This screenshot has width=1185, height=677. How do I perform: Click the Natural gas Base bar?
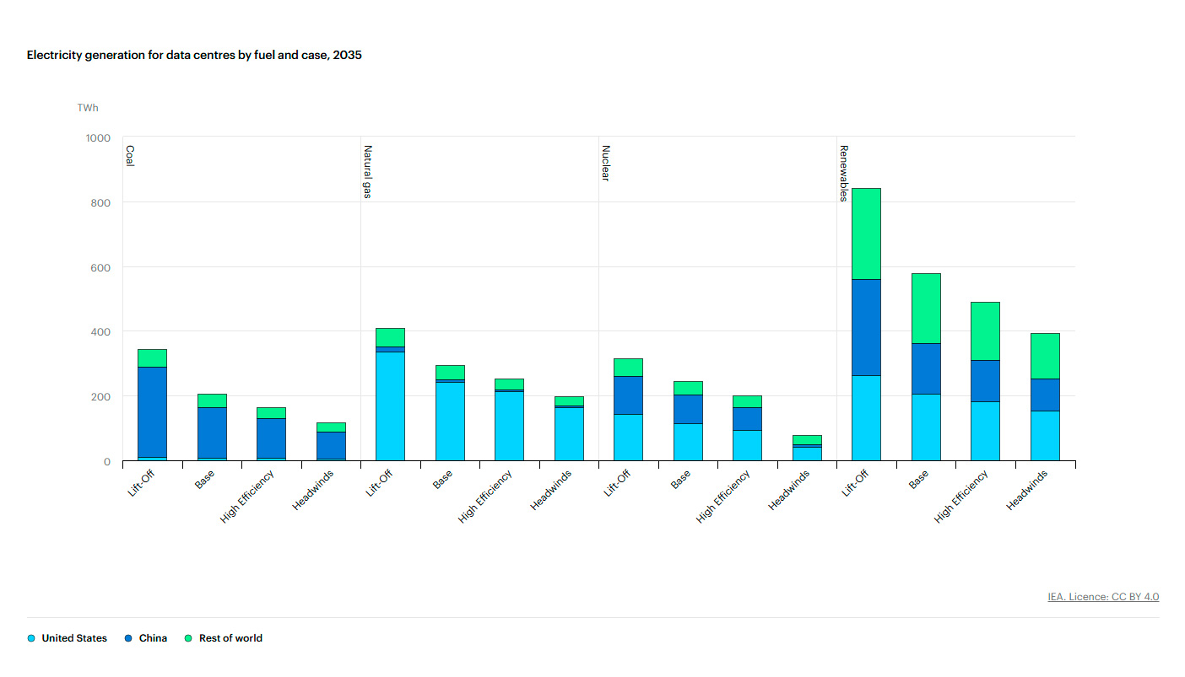(x=450, y=413)
